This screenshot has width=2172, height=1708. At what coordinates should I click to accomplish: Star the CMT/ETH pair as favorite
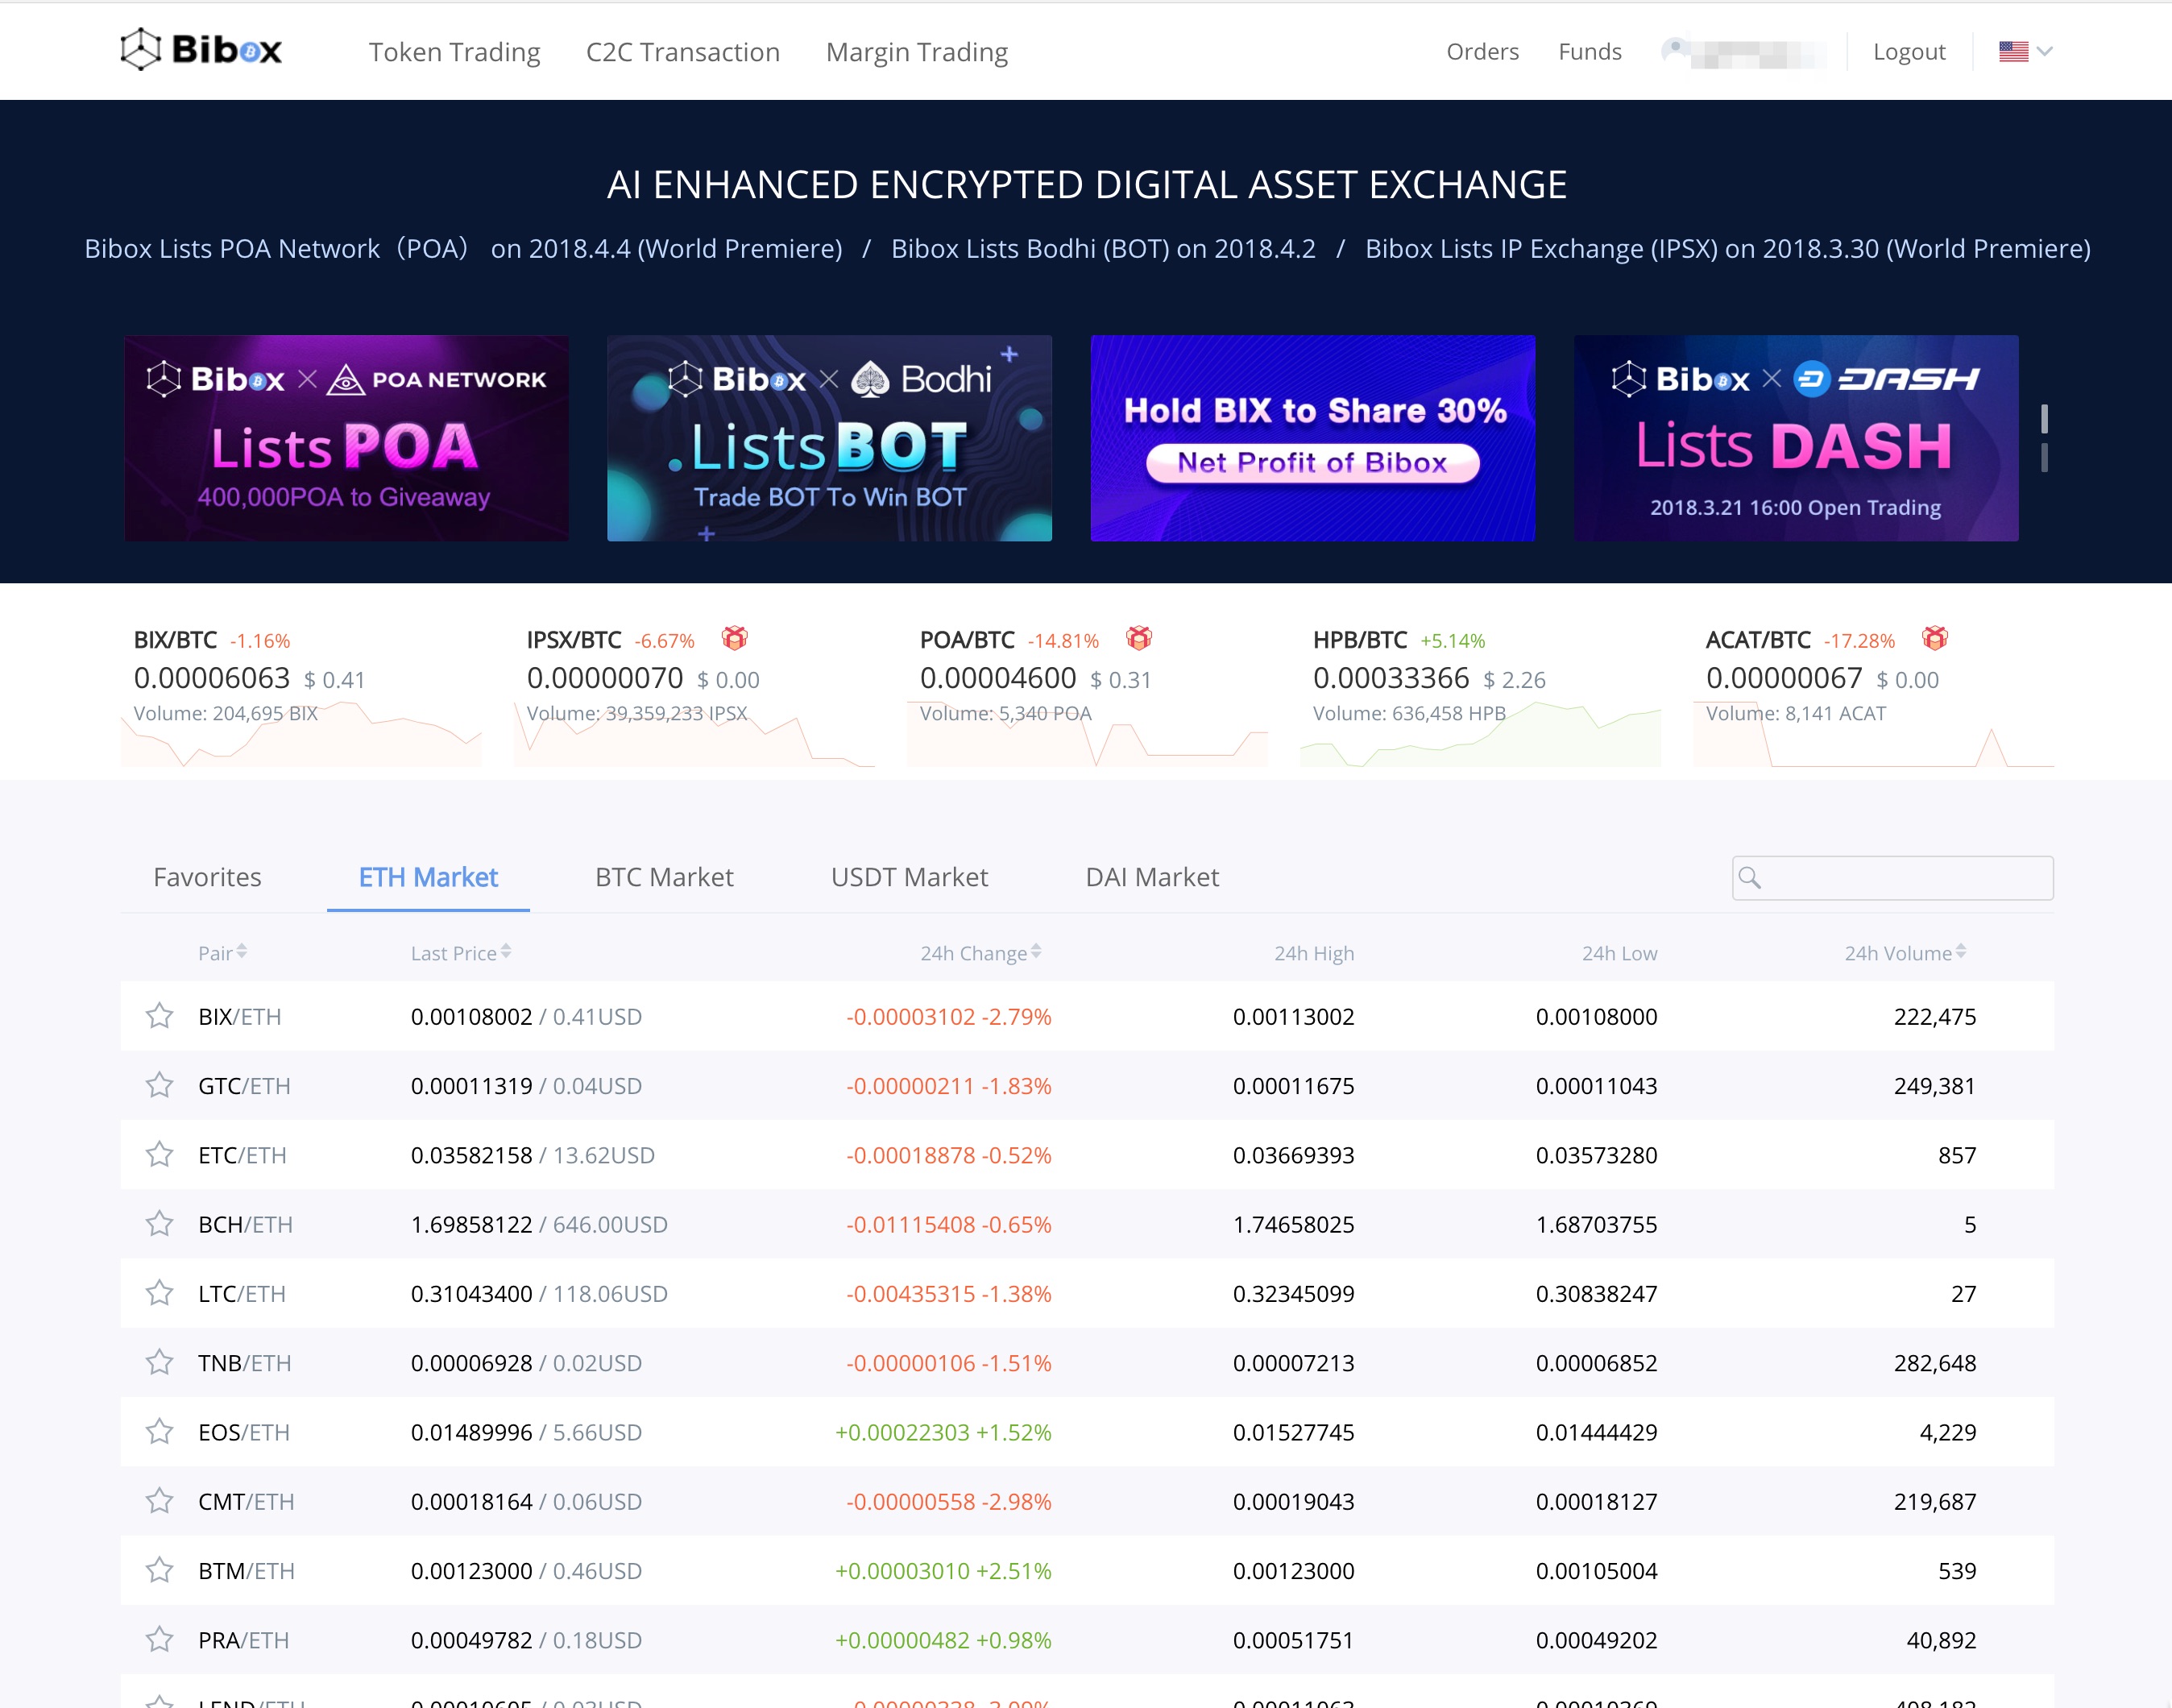[159, 1501]
